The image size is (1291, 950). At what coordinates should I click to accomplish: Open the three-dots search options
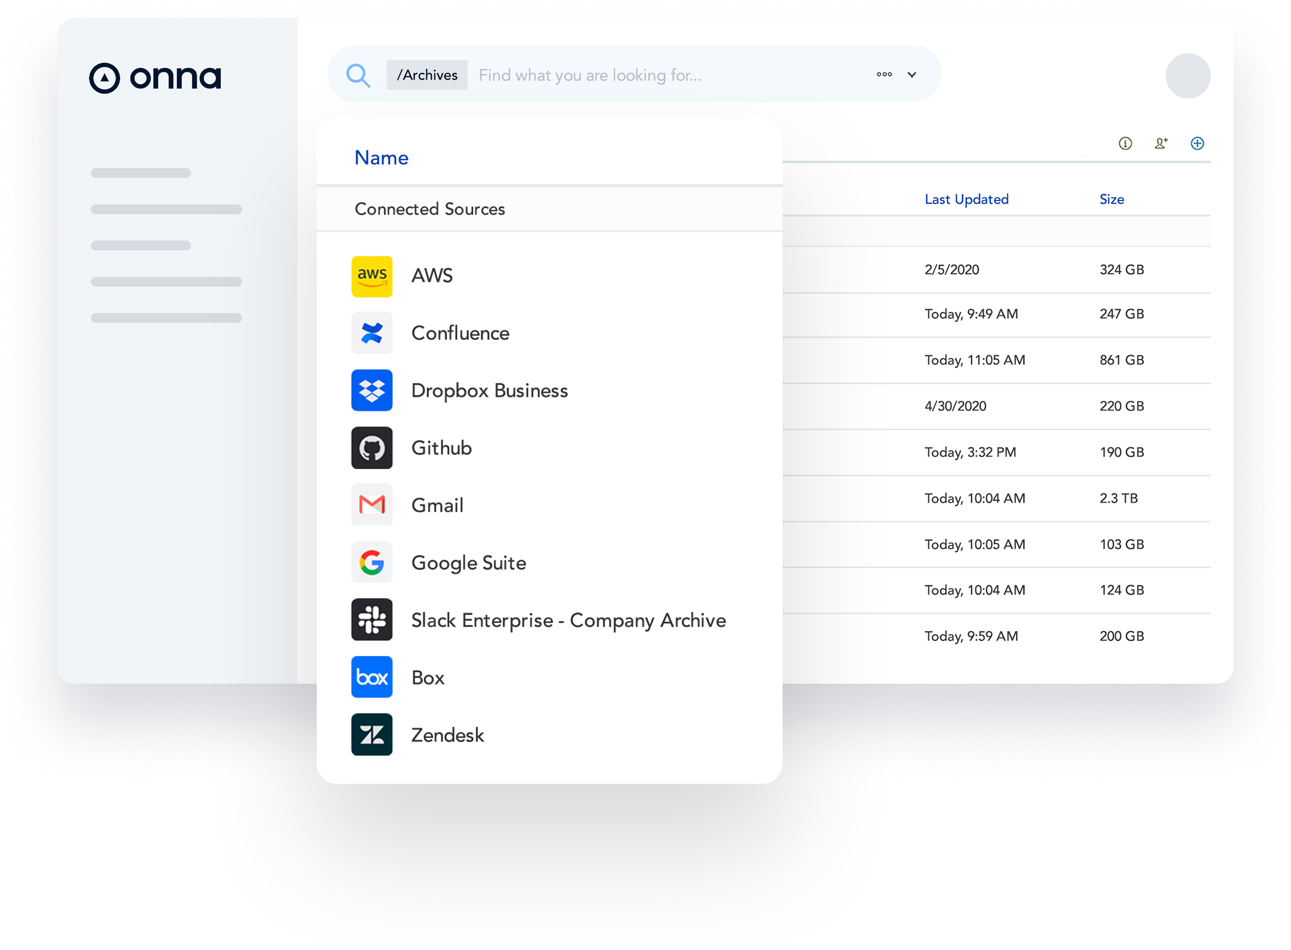tap(884, 74)
